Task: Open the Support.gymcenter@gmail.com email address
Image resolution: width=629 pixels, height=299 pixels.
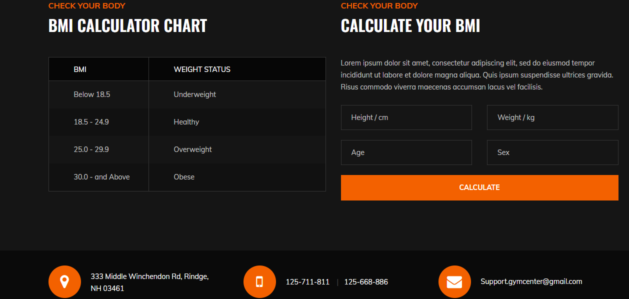Action: (531, 281)
